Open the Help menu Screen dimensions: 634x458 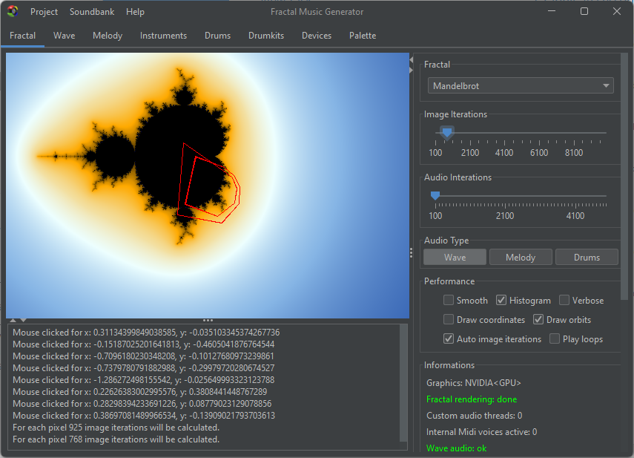[x=135, y=12]
